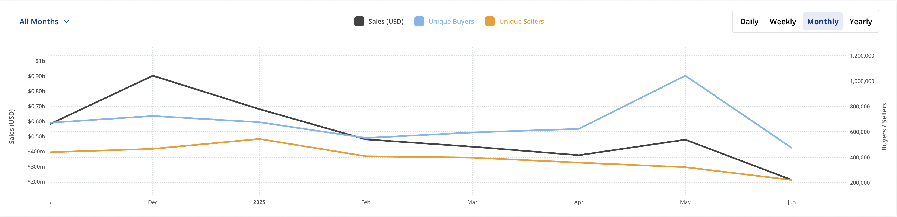Click the December peak of the Sales line

click(152, 75)
